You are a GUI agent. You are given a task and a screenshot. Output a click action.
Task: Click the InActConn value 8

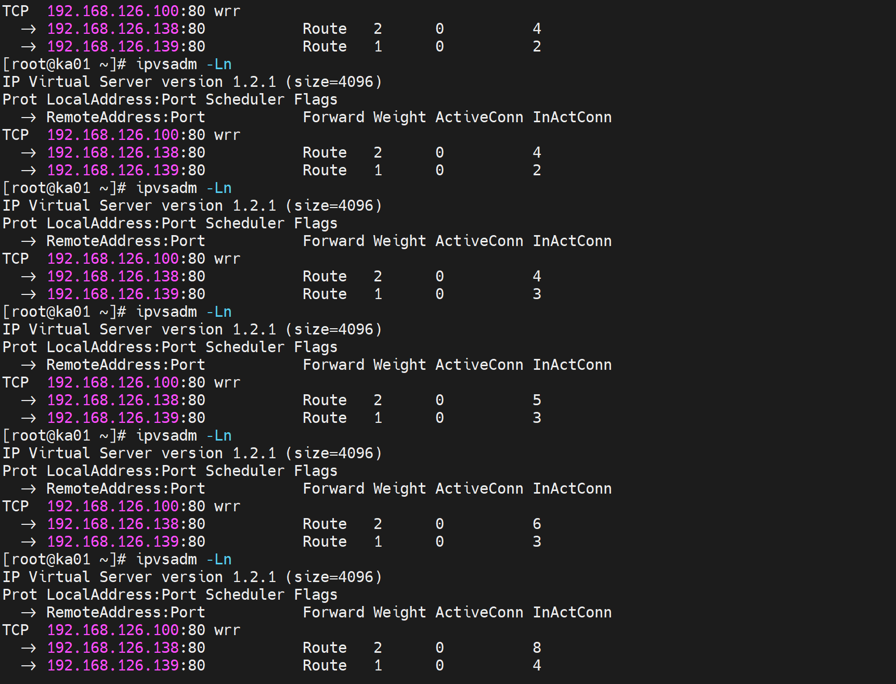pos(537,648)
